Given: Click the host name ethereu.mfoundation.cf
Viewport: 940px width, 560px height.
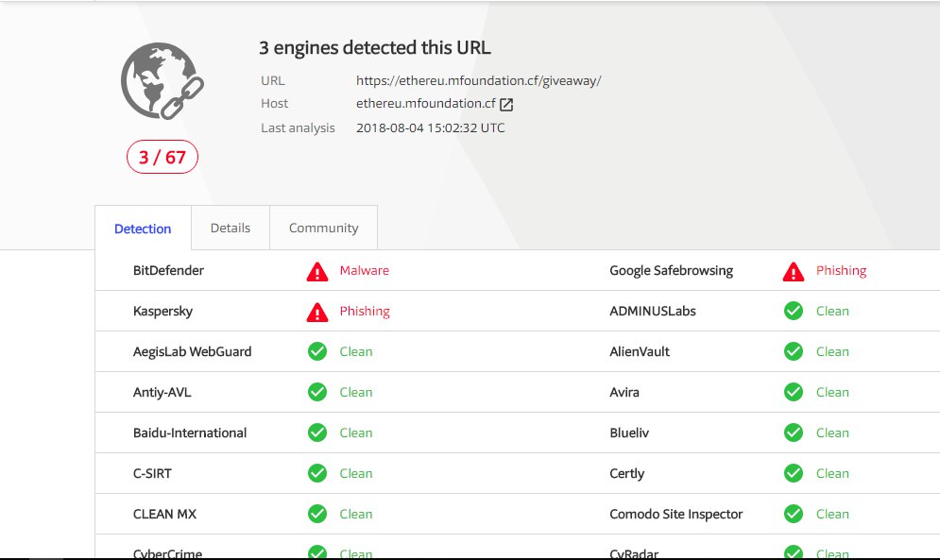Looking at the screenshot, I should (426, 103).
